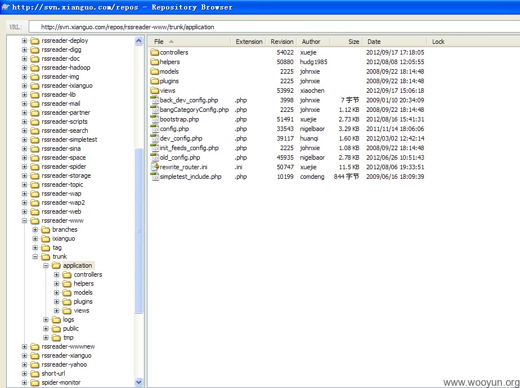
Task: Sort list by File column header
Action: [x=189, y=42]
